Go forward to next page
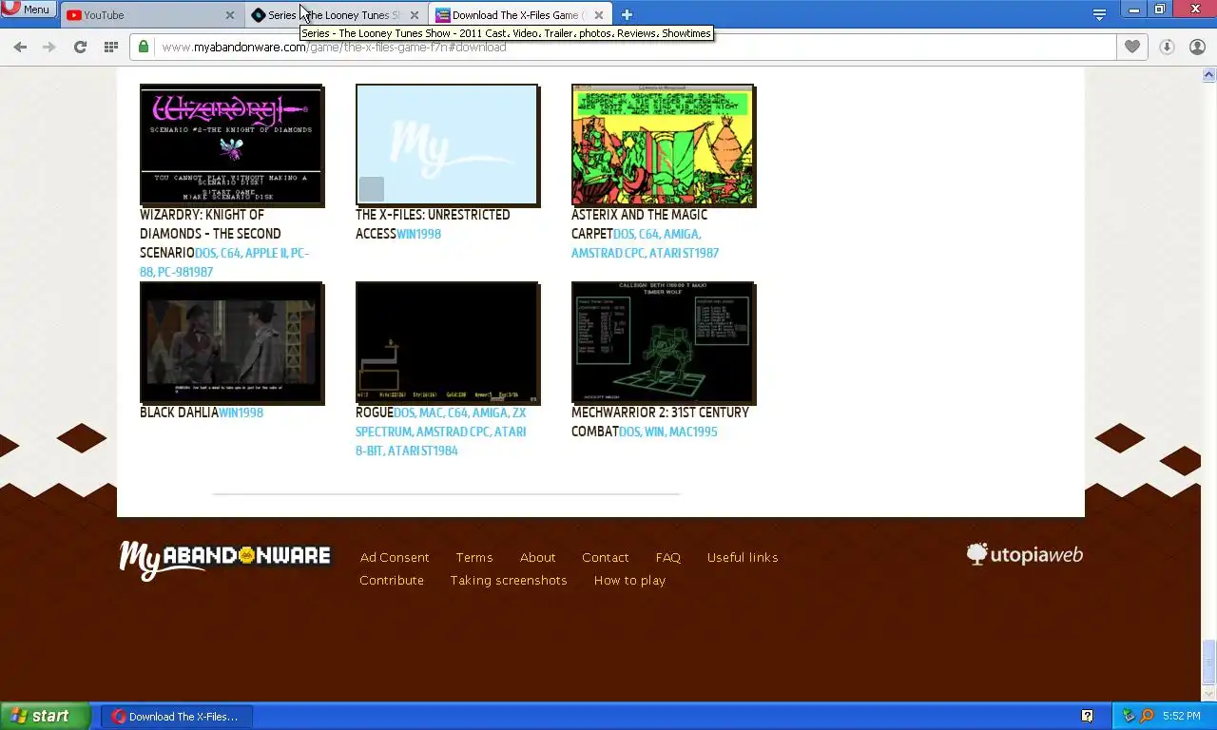Viewport: 1217px width, 730px height. (x=49, y=47)
